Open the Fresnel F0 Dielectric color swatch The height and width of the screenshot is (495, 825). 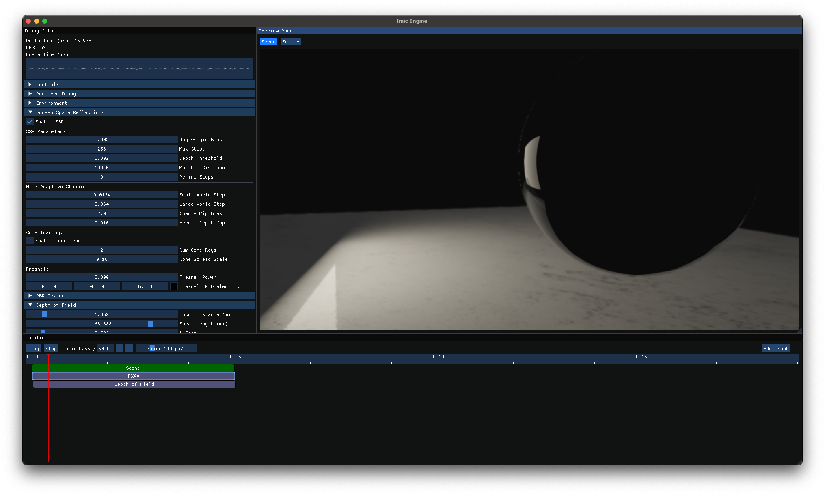174,286
